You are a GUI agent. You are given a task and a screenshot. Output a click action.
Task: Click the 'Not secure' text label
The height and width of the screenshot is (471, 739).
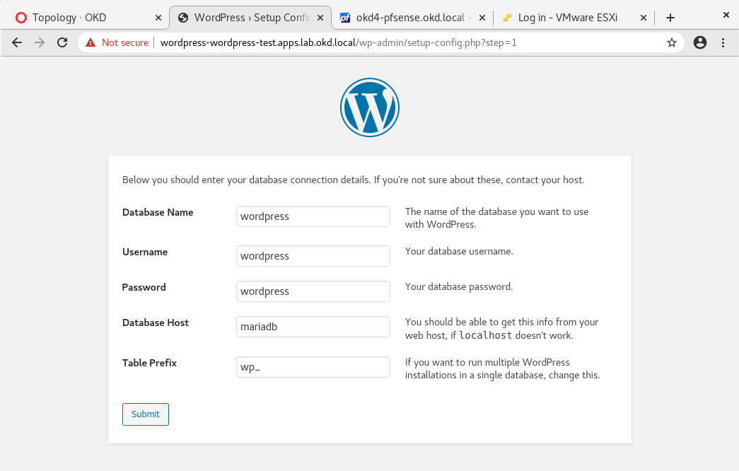[125, 43]
